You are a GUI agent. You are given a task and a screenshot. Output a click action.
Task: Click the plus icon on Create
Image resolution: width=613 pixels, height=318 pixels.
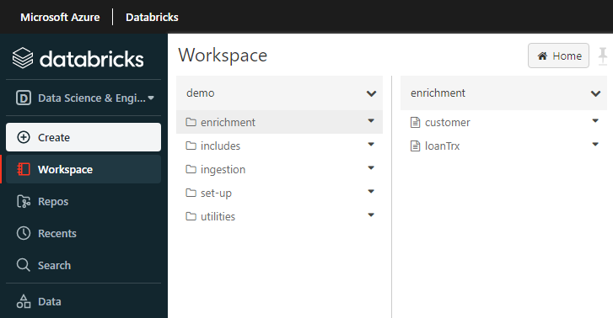[x=24, y=137]
